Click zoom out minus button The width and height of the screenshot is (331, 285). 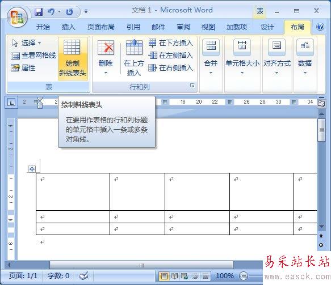pos(244,276)
